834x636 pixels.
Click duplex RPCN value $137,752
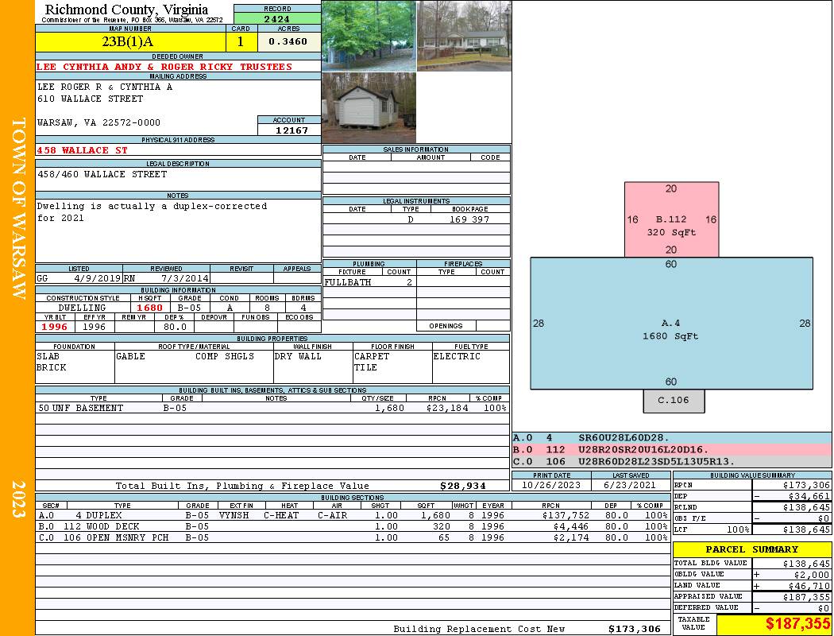tap(566, 515)
